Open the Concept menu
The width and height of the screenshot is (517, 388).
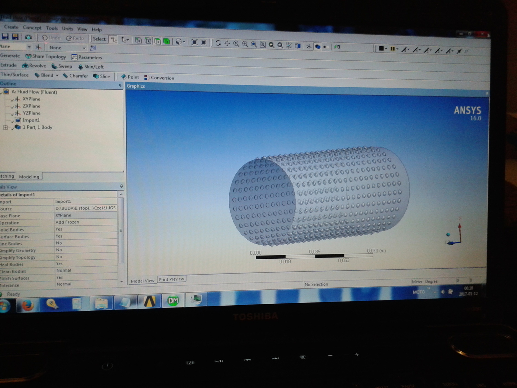coord(32,28)
